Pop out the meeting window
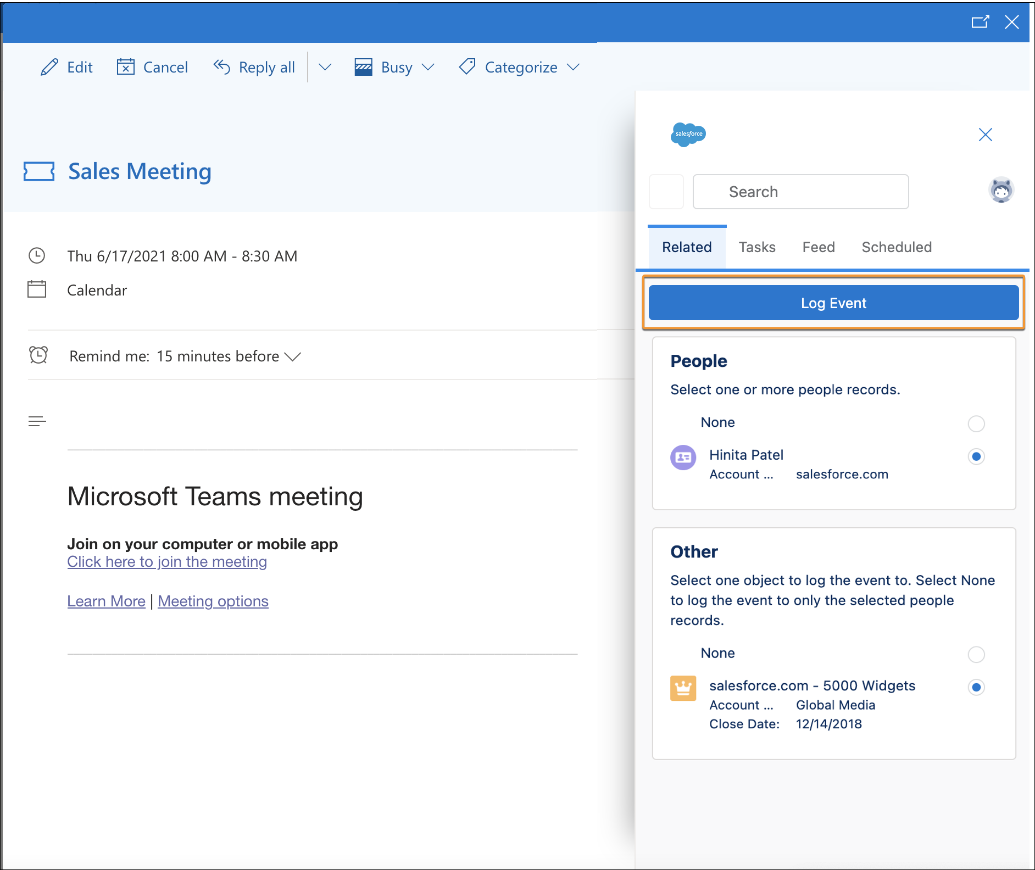The height and width of the screenshot is (870, 1035). (x=980, y=22)
